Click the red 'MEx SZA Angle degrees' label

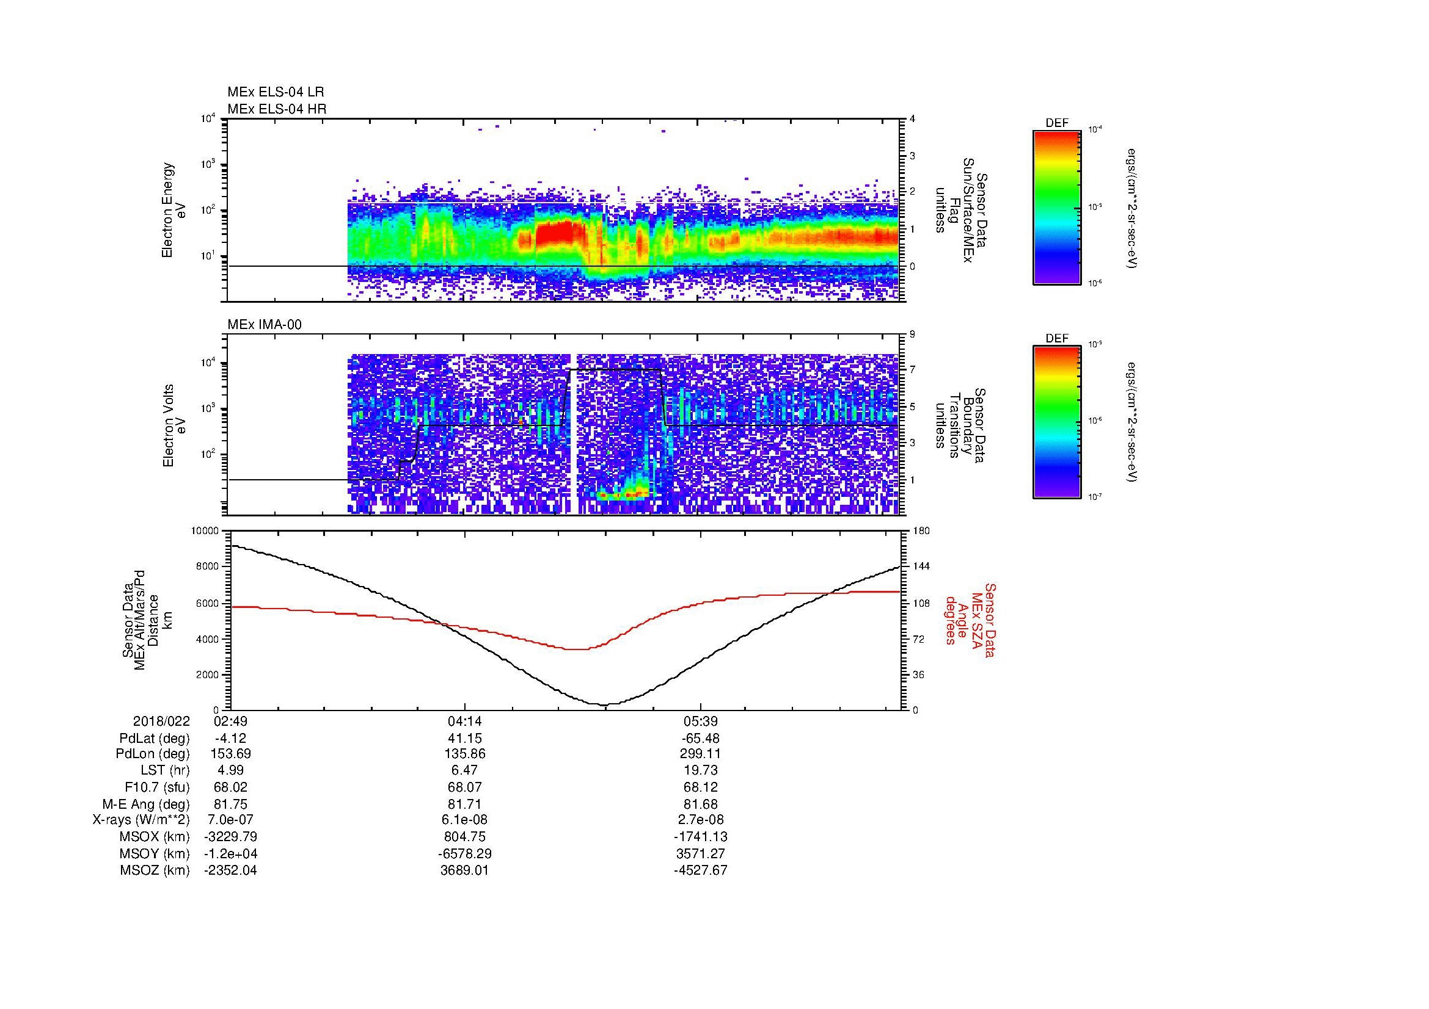click(970, 620)
